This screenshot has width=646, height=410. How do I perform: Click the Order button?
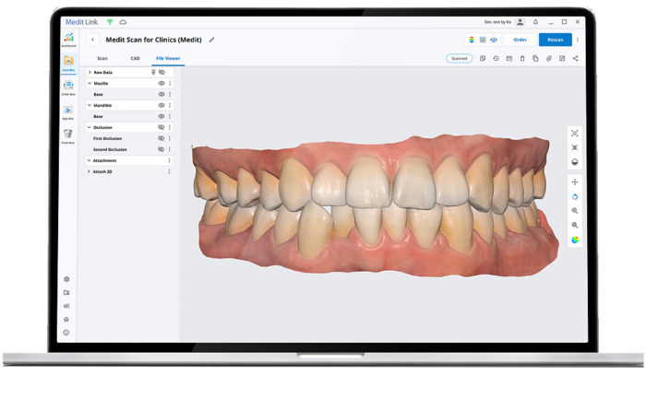pos(520,40)
